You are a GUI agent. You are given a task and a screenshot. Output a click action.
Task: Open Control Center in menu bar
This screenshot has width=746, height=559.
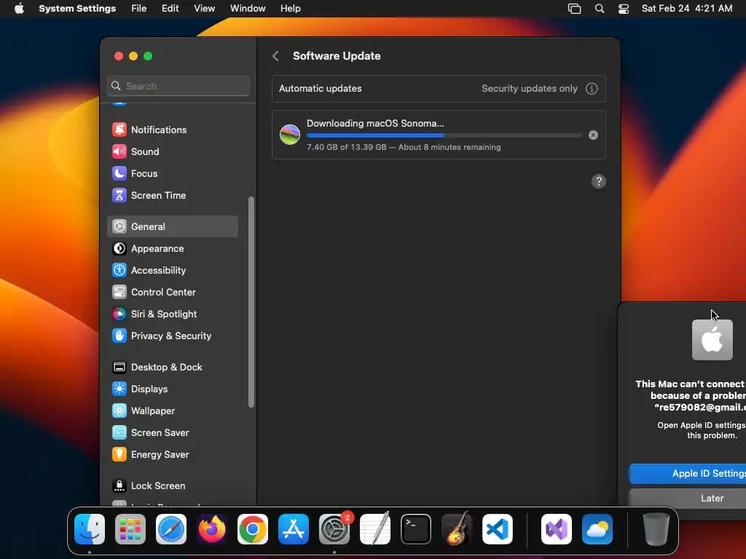point(624,9)
